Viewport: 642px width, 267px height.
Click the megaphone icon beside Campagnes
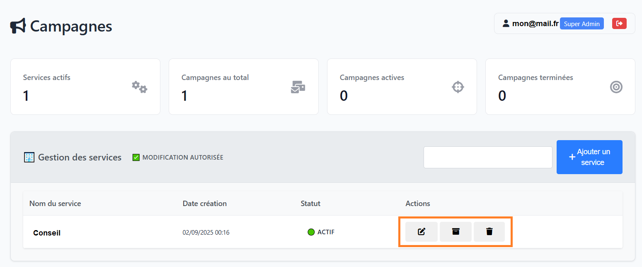pyautogui.click(x=18, y=26)
